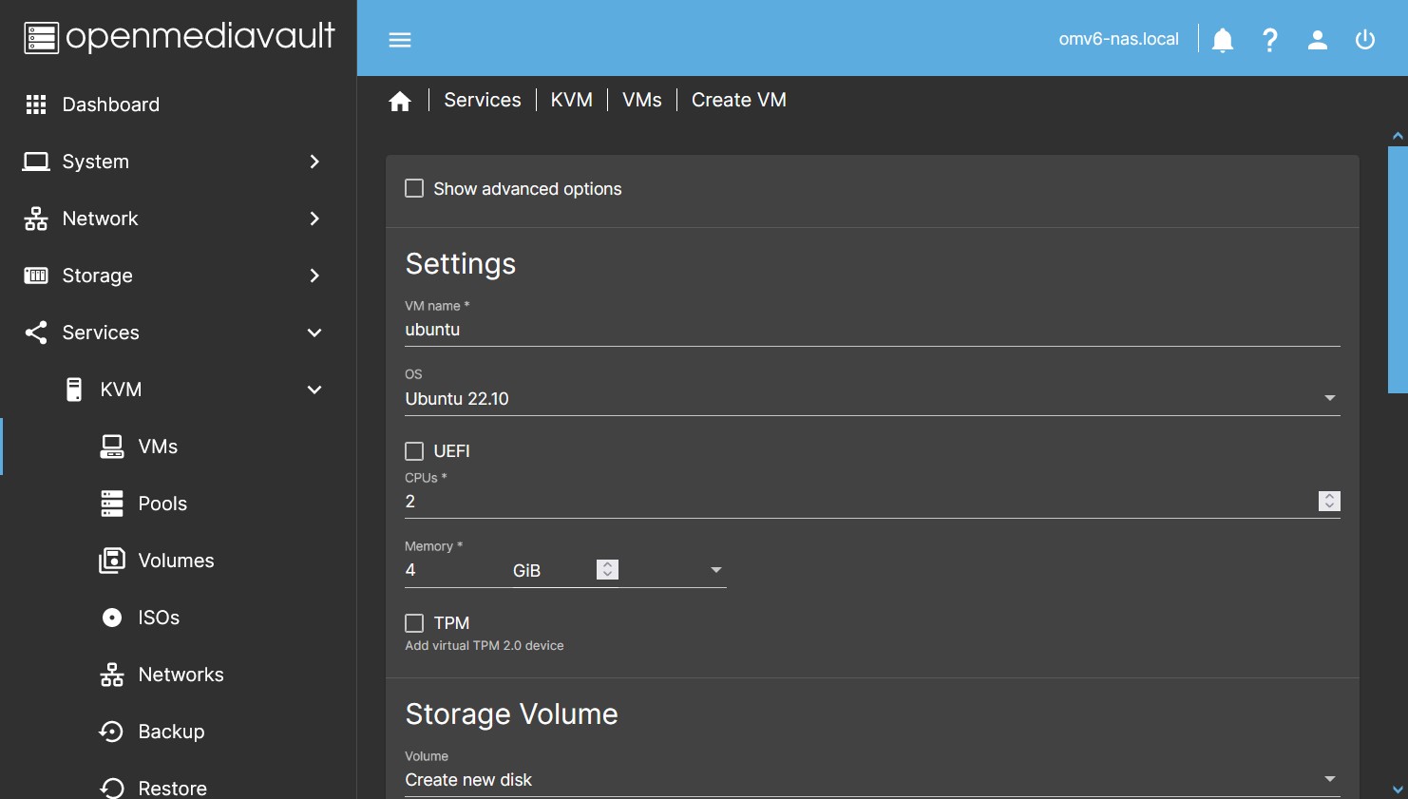Click the Services breadcrumb link
The width and height of the screenshot is (1408, 799).
(482, 100)
